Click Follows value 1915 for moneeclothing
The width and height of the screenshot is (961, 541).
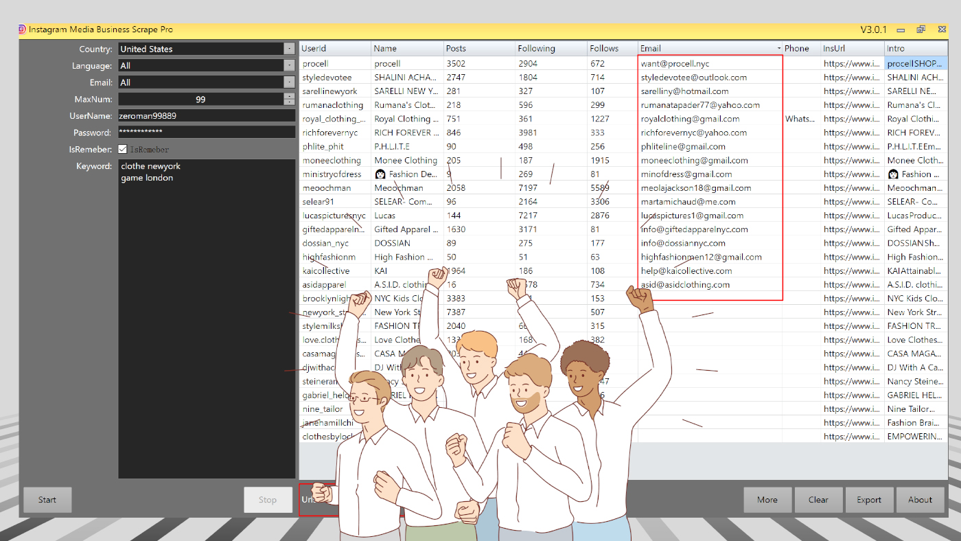[x=613, y=161]
